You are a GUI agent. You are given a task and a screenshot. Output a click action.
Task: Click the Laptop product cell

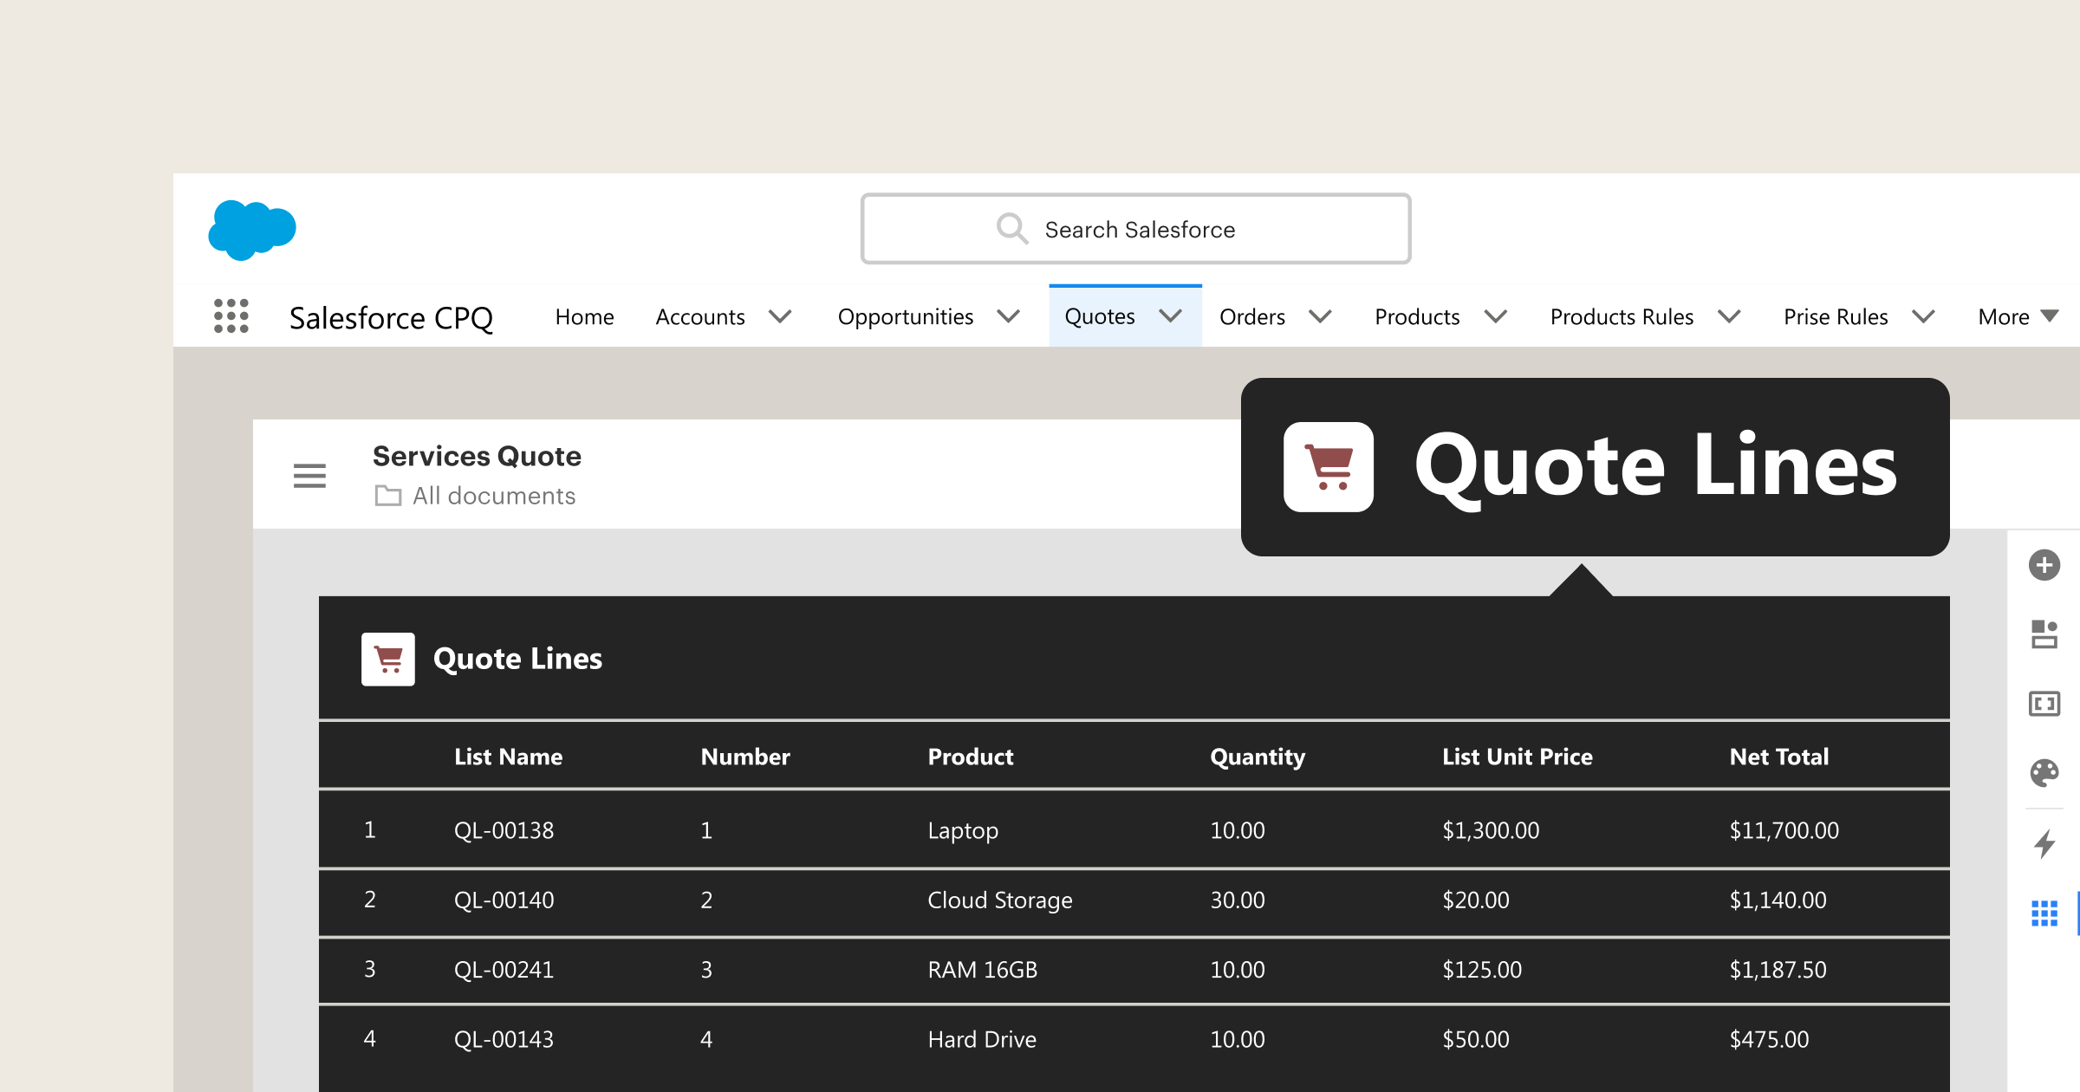[963, 831]
